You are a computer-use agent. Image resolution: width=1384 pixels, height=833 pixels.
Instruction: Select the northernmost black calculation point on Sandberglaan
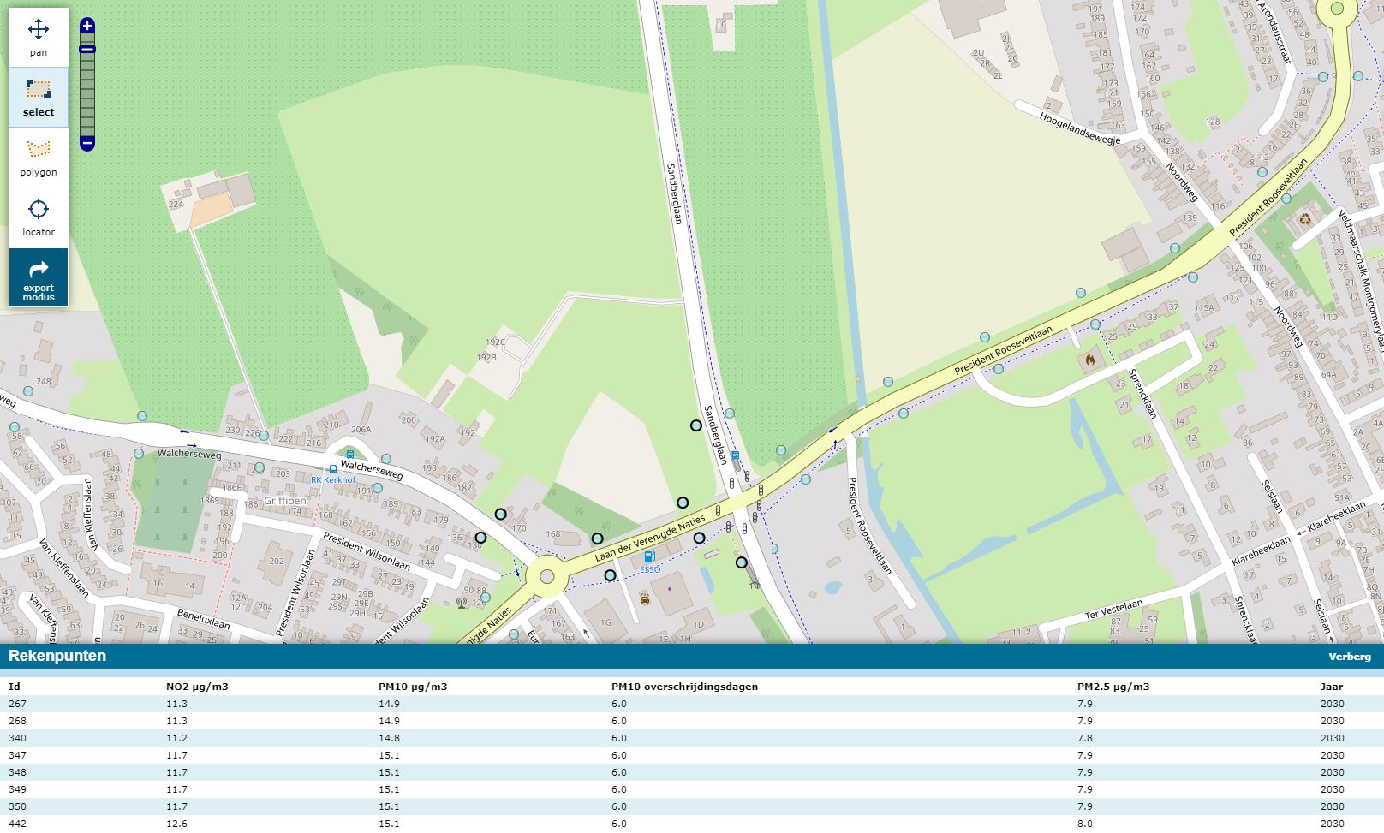[696, 425]
